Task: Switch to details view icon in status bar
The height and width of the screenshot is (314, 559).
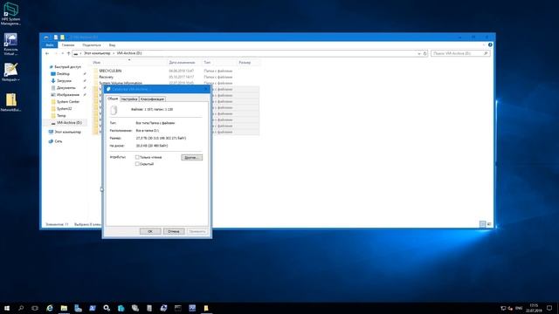Action: 482,224
